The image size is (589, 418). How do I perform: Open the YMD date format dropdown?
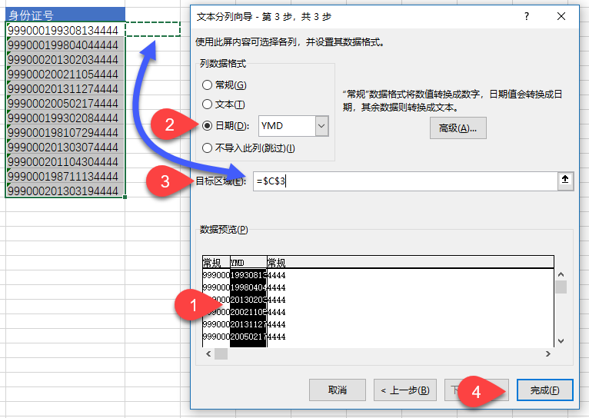[x=321, y=126]
